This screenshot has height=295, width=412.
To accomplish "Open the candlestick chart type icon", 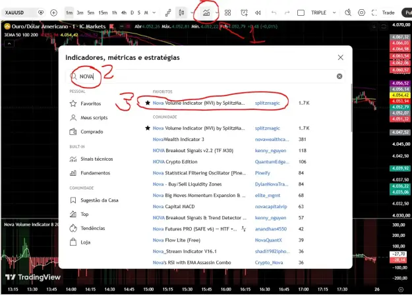I will (x=181, y=13).
